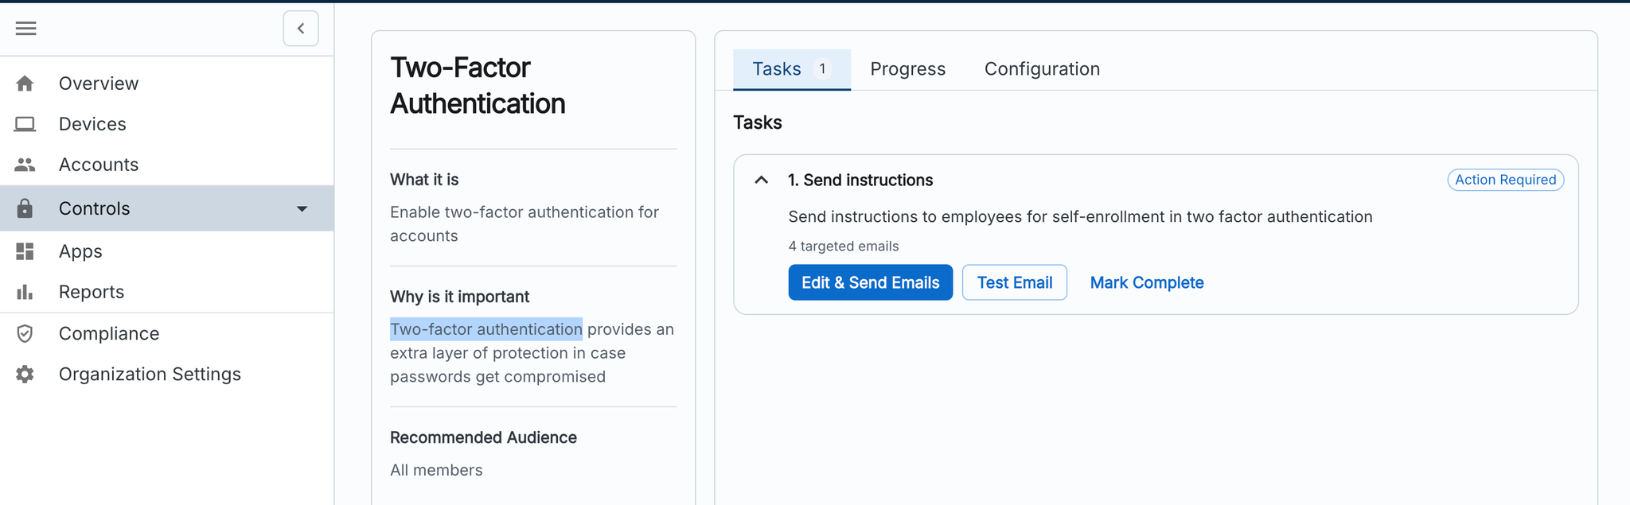Select the Tasks tab
The height and width of the screenshot is (505, 1630).
(x=791, y=69)
